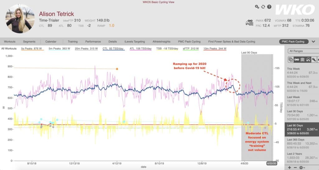Select the Last 2 Years range
This screenshot has width=319, height=170.
coord(302,158)
